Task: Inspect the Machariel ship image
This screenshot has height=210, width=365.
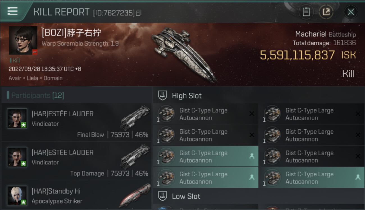Action: (x=184, y=53)
